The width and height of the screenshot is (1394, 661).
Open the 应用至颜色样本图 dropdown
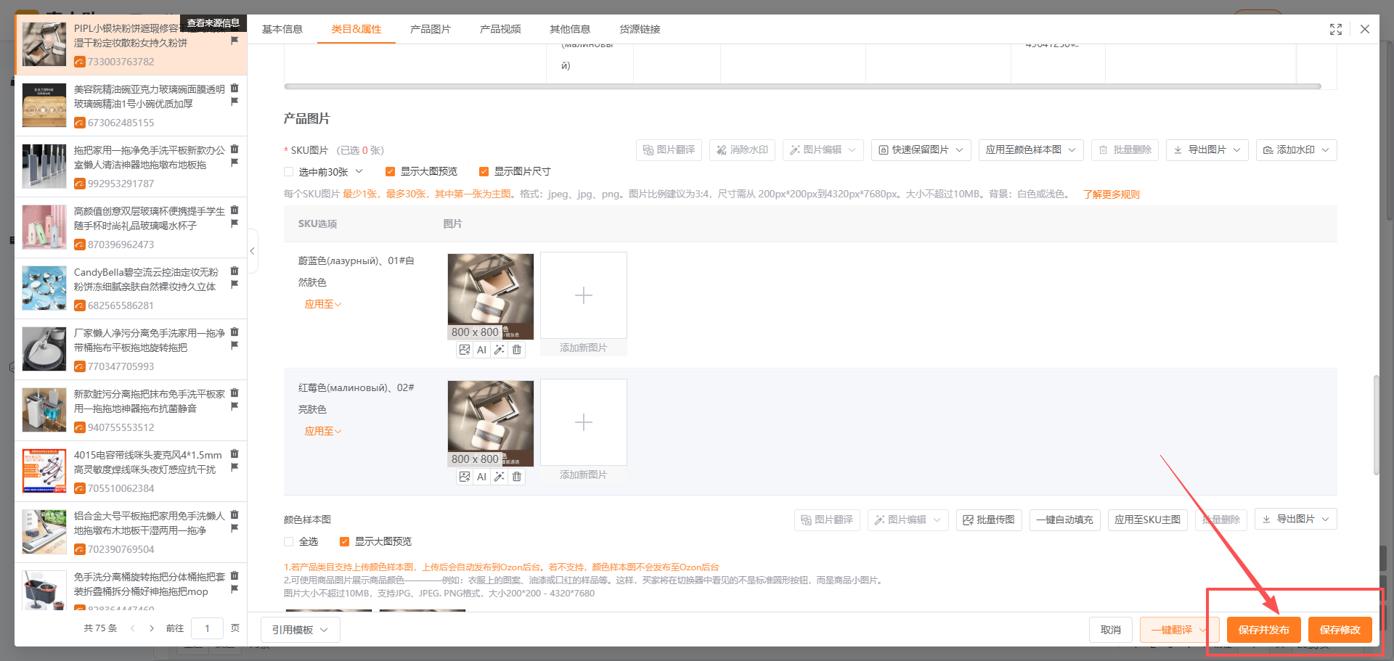pyautogui.click(x=1031, y=150)
